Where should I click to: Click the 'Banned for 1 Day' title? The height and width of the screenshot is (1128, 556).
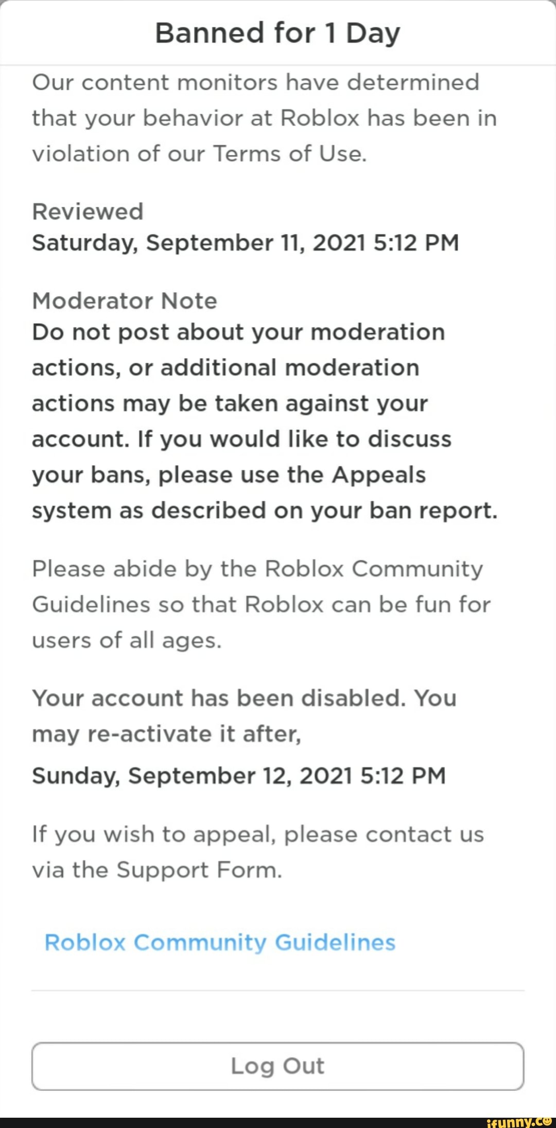(277, 33)
